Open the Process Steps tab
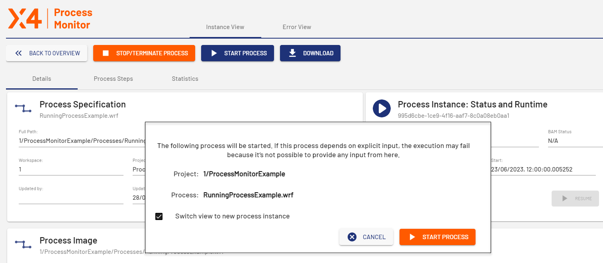 click(113, 79)
